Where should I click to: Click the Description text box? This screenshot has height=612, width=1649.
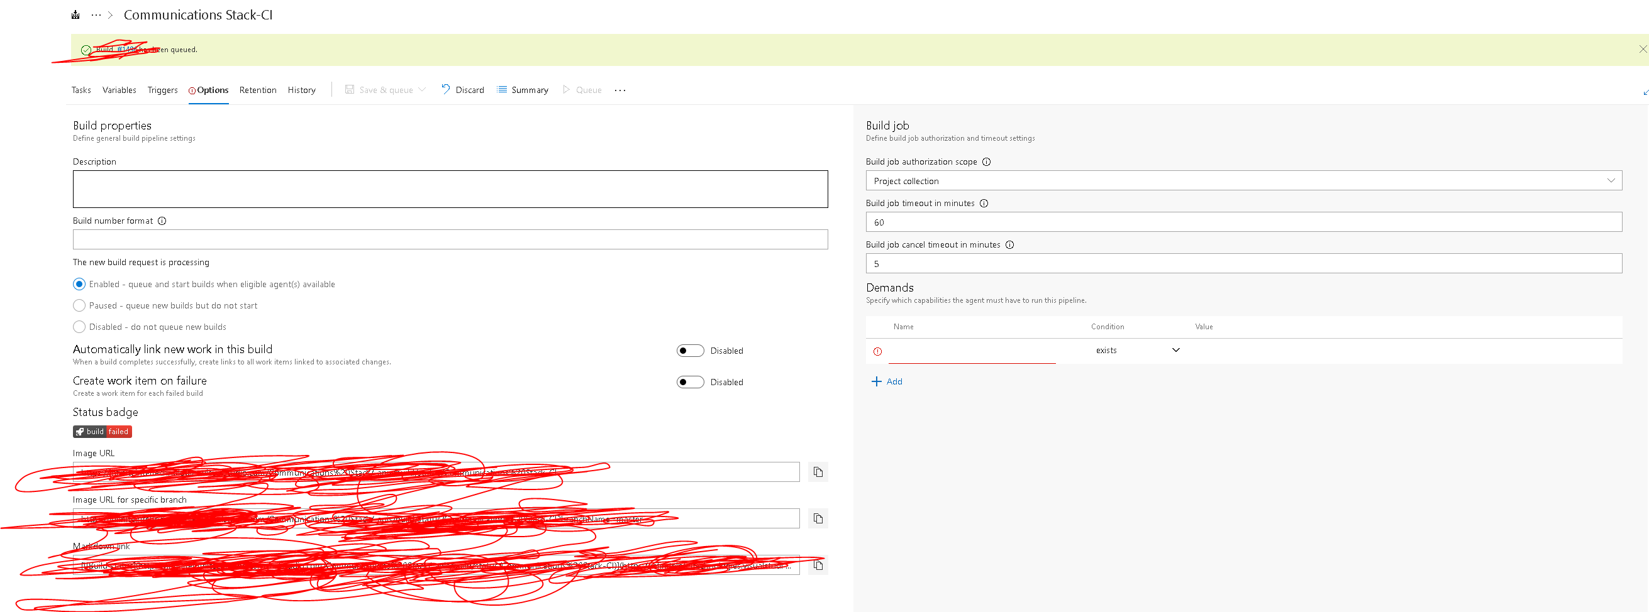tap(450, 189)
